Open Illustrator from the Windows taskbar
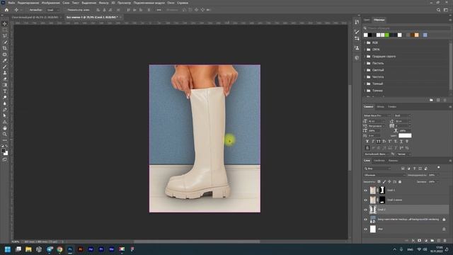This screenshot has width=453, height=255. (80, 249)
